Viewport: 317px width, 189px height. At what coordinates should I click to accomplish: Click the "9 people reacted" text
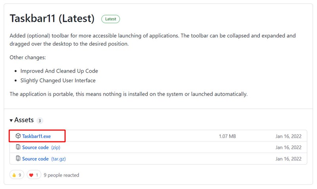[x=61, y=175]
